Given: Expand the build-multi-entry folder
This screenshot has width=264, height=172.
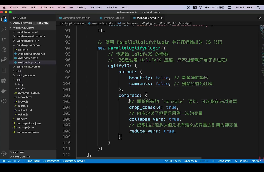Looking at the screenshot, I should 33,40.
